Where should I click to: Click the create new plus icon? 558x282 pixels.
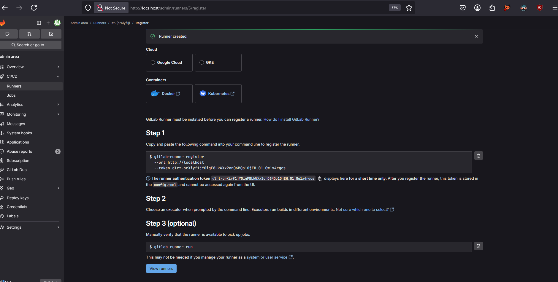[48, 23]
